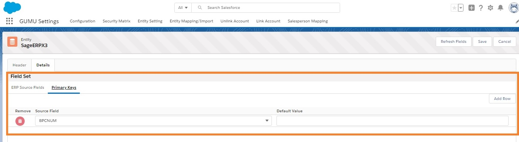Viewport: 519px width, 142px height.
Task: Click the GUMU Settings app name
Action: tap(39, 21)
